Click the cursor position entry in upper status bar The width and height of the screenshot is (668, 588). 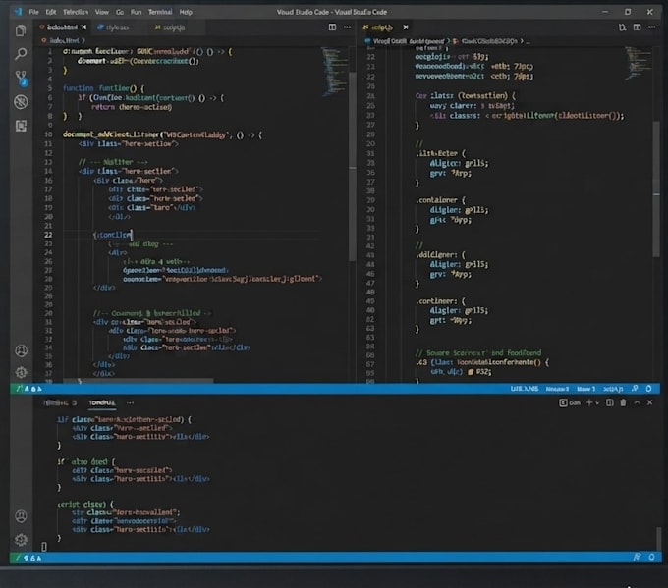[x=525, y=389]
